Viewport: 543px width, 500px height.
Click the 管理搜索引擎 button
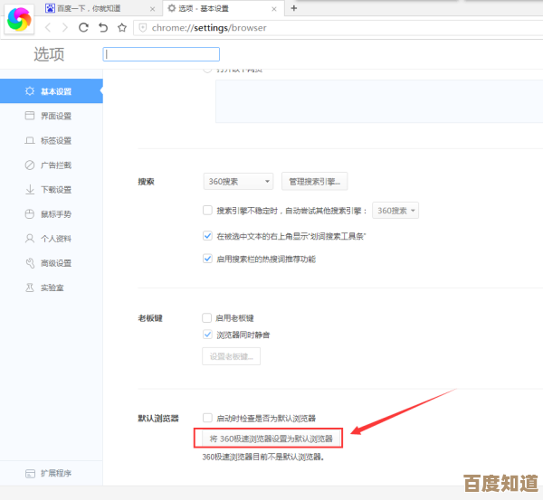pyautogui.click(x=314, y=182)
